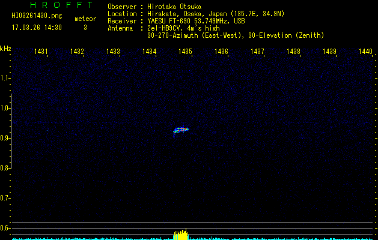Click the date stamp 17.03.26 14:30
The height and width of the screenshot is (240, 378).
[x=37, y=28]
